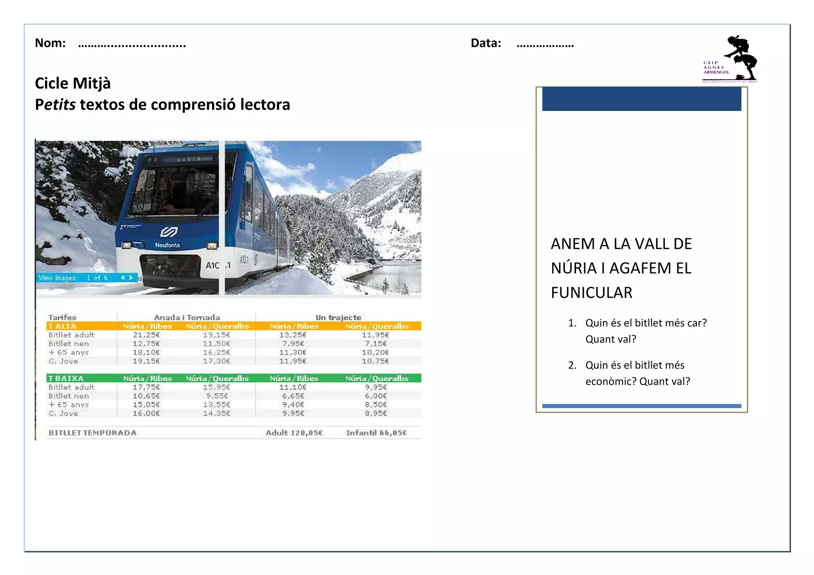Click the previous image arrow in View Images bar

tap(123, 278)
